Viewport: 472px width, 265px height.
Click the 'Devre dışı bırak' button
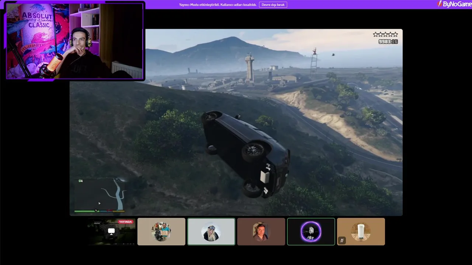click(273, 5)
